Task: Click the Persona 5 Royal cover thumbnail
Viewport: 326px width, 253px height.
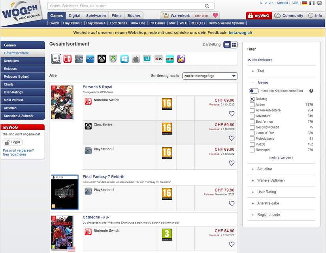Action: point(62,102)
